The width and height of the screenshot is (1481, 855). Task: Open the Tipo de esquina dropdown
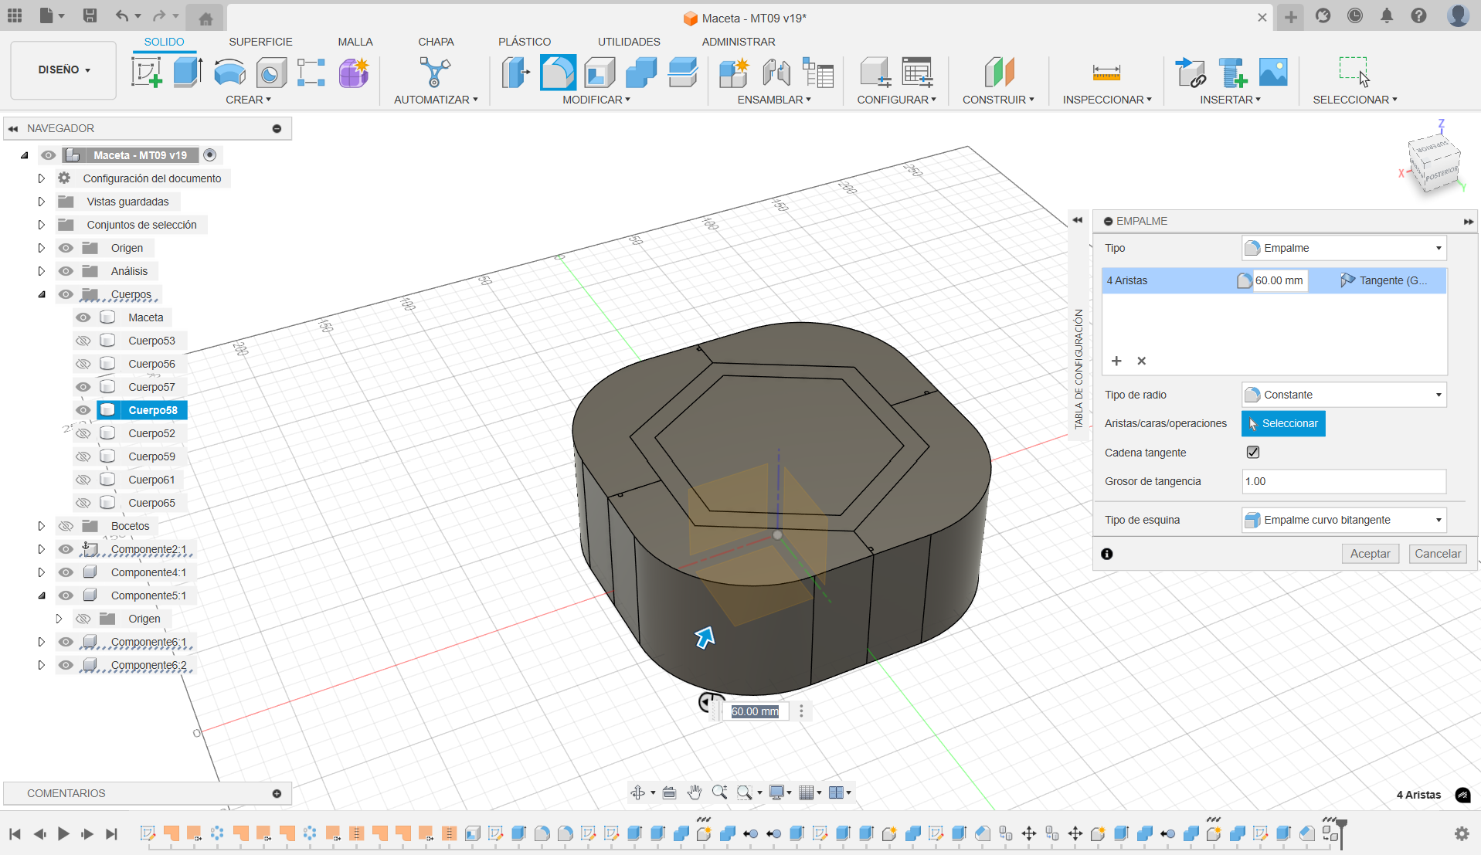click(1343, 520)
